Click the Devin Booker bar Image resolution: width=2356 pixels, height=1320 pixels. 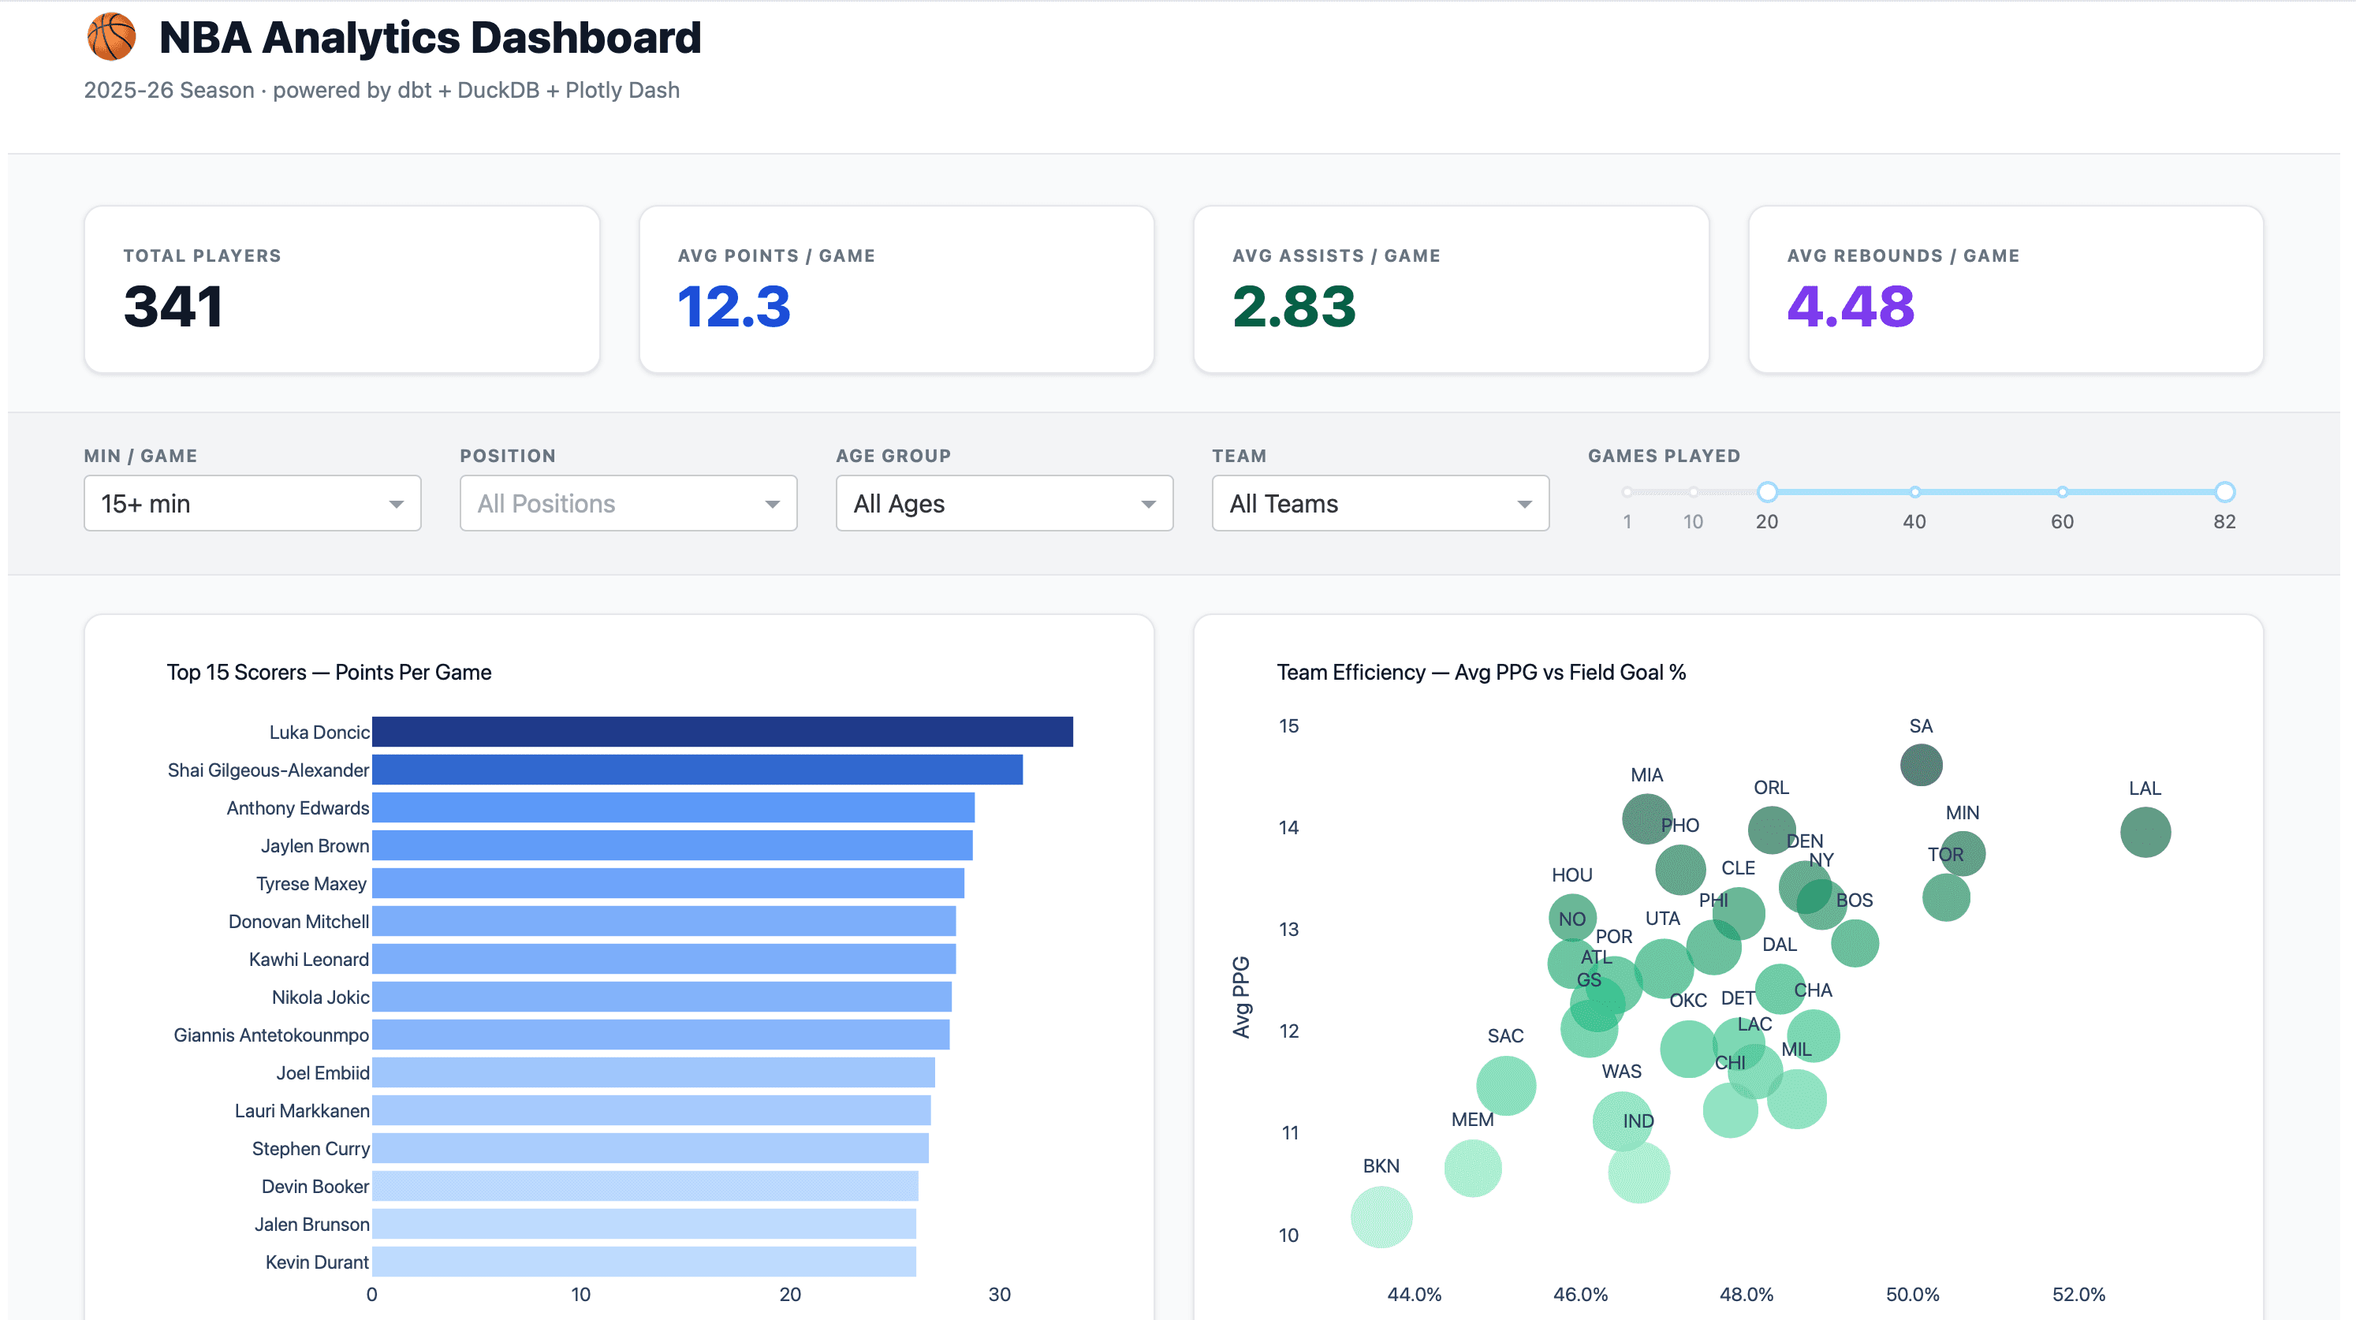(645, 1187)
